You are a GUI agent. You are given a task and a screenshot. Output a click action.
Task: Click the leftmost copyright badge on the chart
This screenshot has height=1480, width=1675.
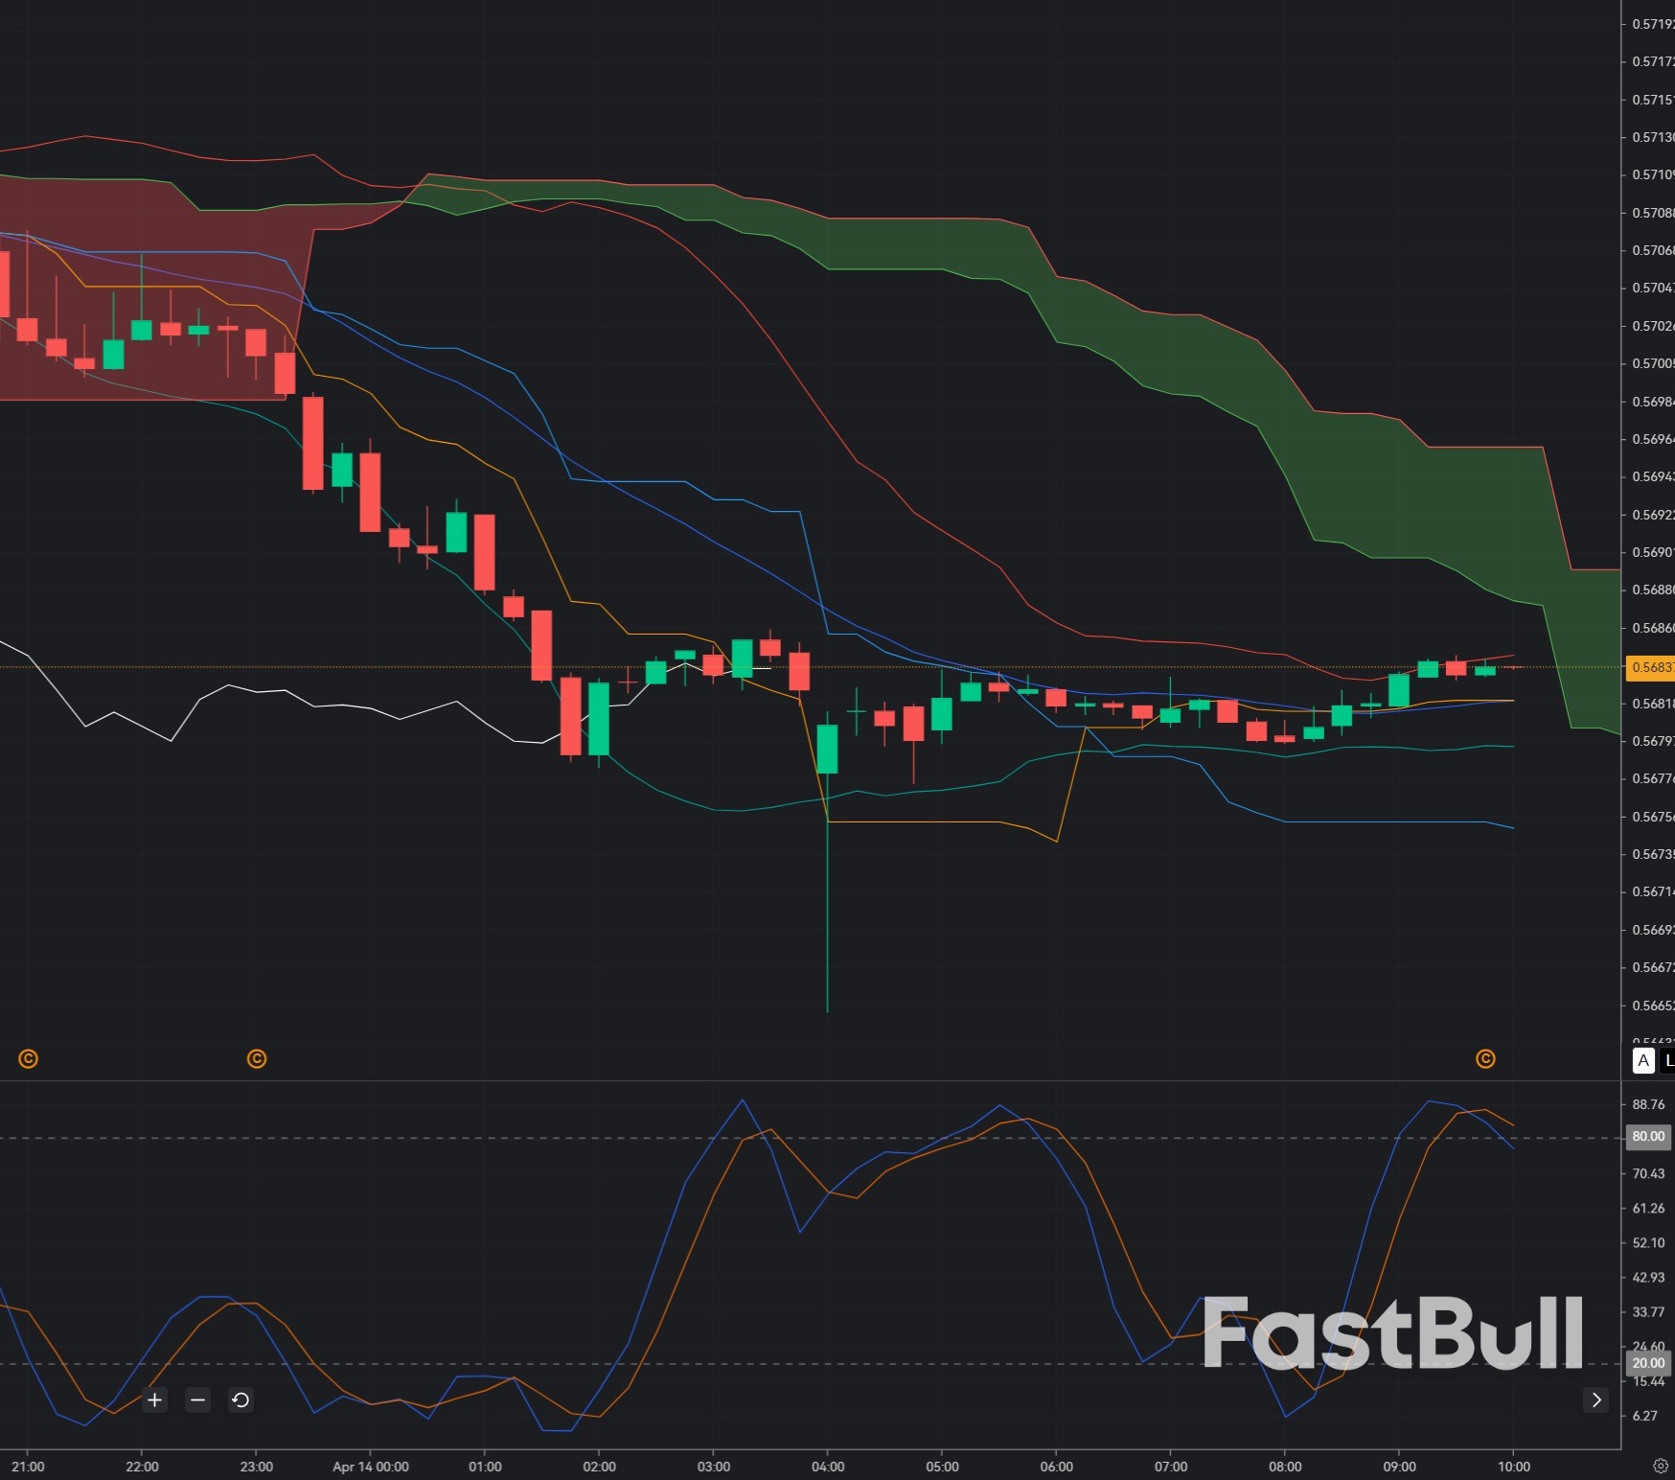coord(30,1059)
